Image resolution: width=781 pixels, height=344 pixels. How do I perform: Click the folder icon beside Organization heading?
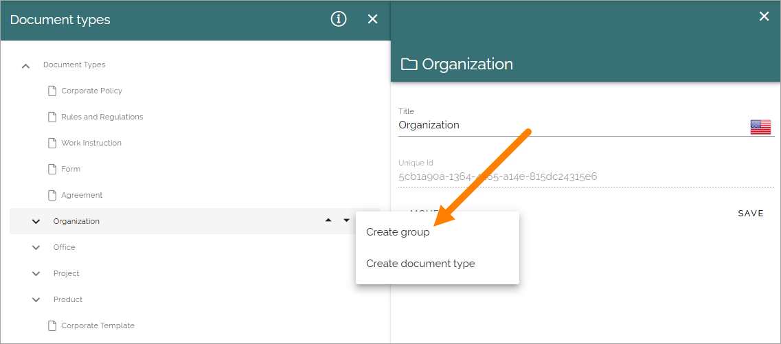click(x=409, y=65)
